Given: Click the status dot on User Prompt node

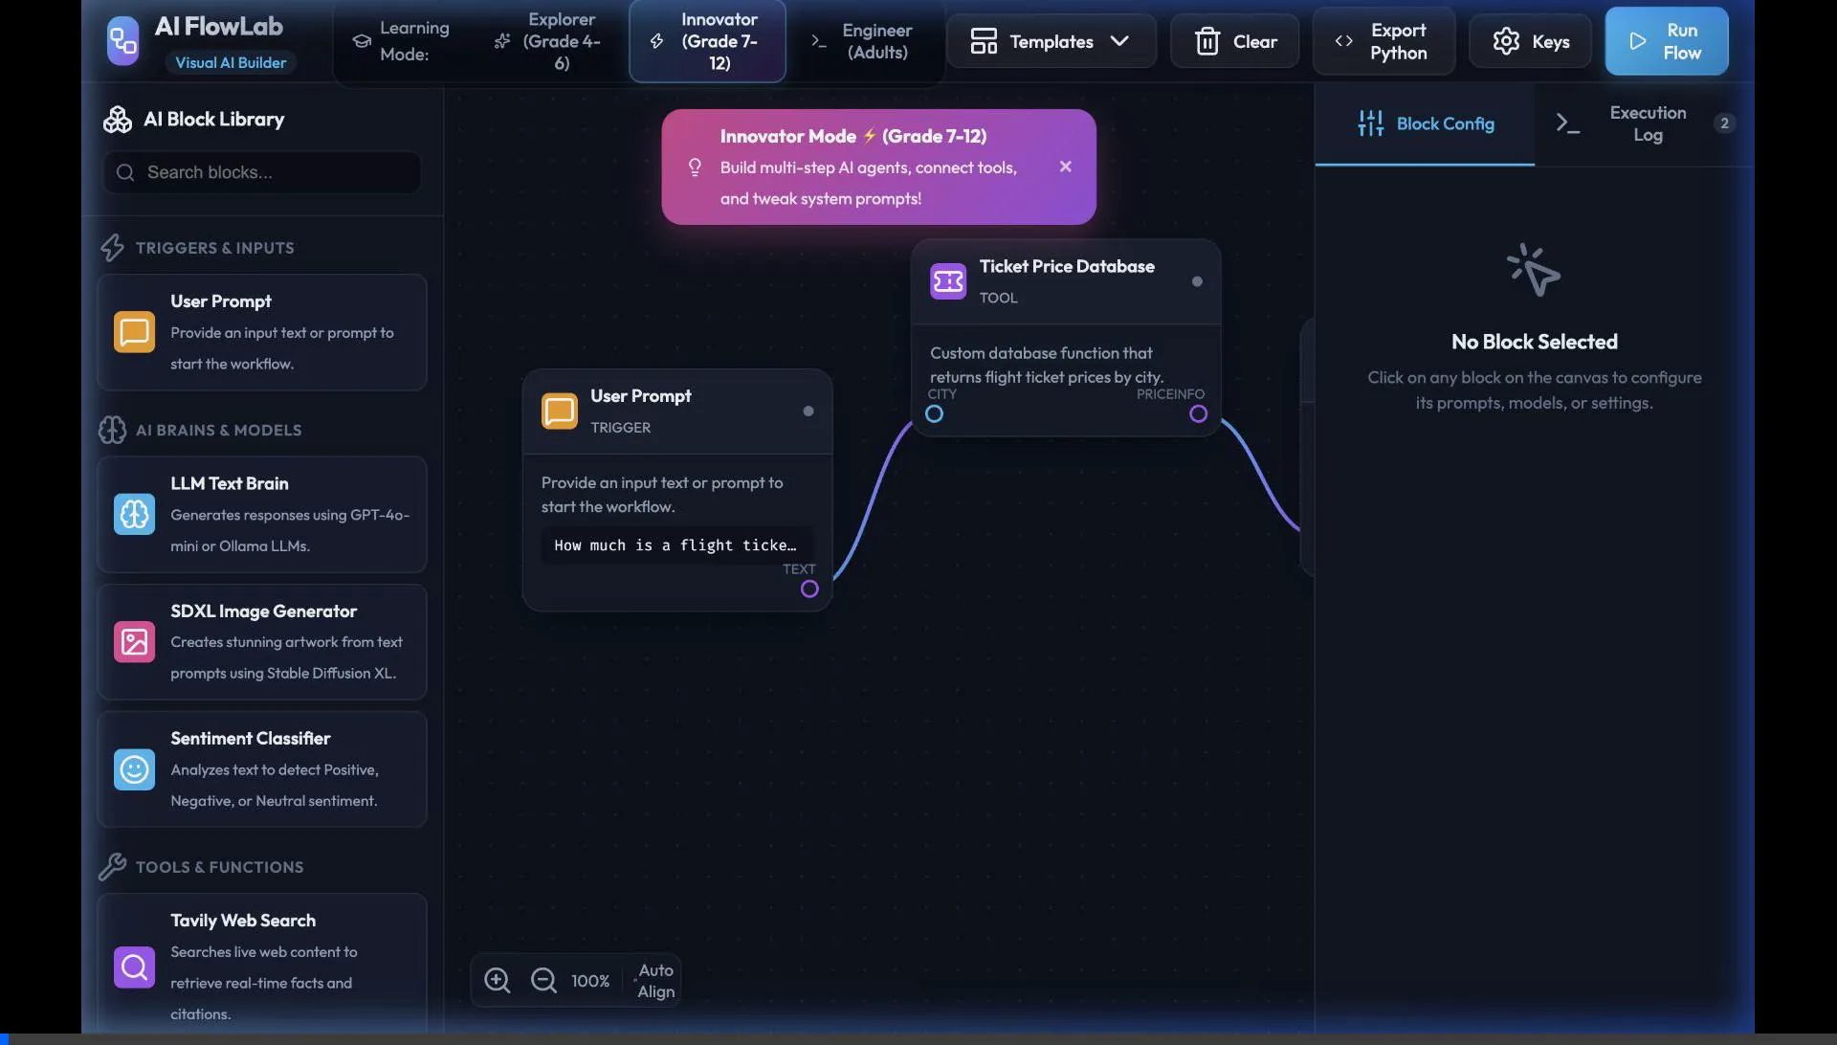Looking at the screenshot, I should [808, 411].
